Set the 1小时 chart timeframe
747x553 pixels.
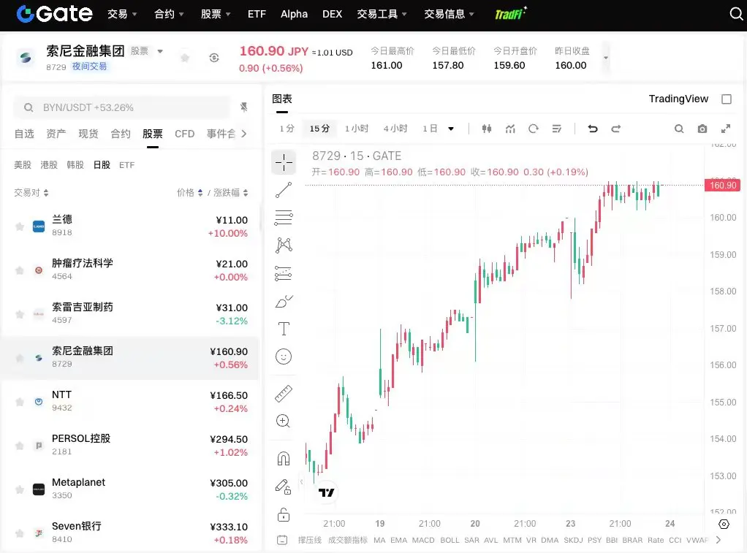pos(357,129)
